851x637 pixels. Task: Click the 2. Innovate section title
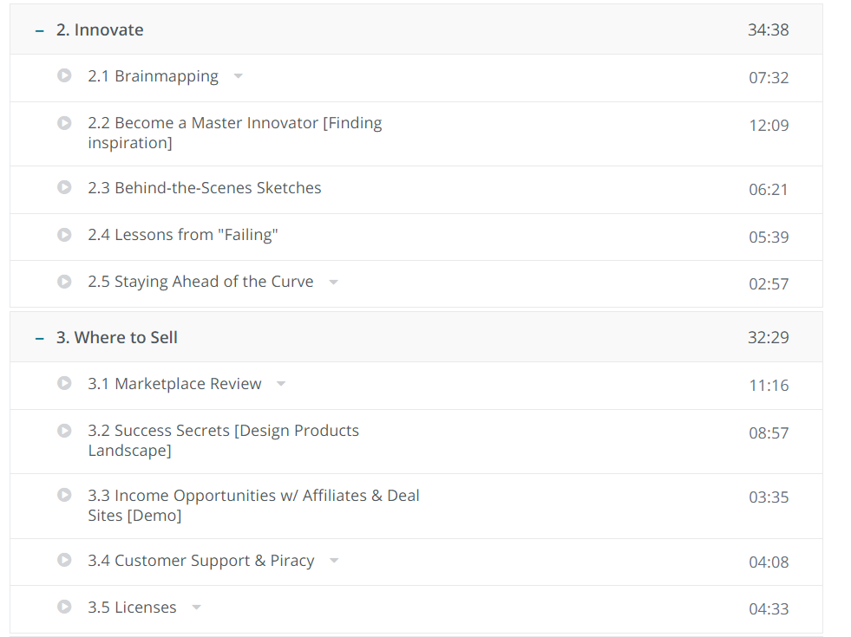(100, 30)
